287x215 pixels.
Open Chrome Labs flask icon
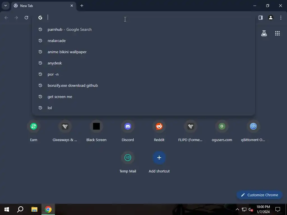click(x=264, y=33)
